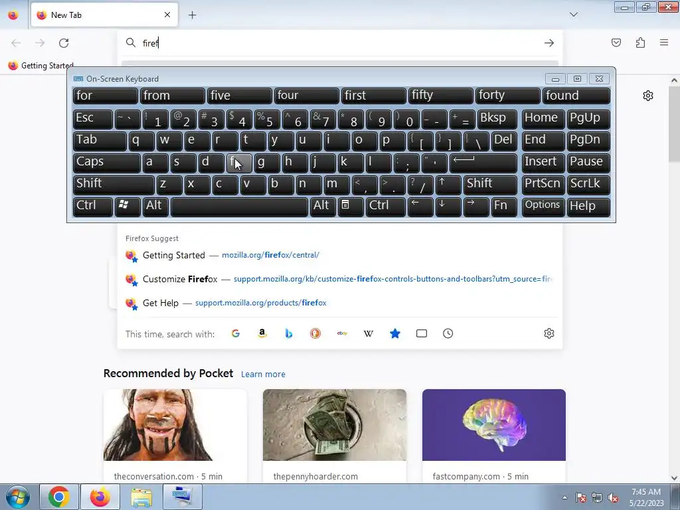Open search settings gear in suggestions

(x=549, y=333)
